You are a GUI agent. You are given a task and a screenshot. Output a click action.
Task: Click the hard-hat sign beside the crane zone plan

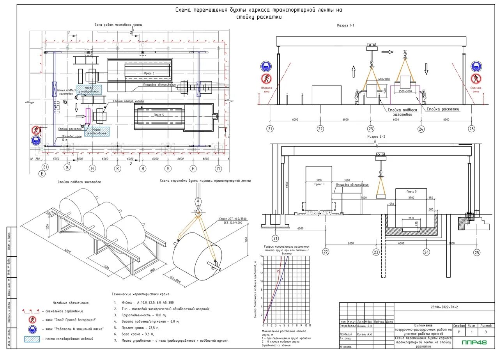tap(36, 141)
